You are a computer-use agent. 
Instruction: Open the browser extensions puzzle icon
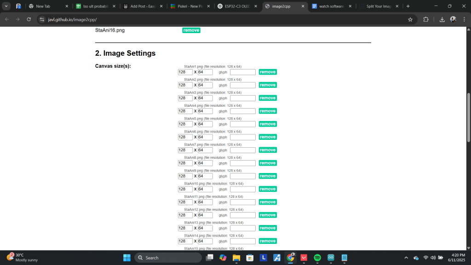(425, 20)
